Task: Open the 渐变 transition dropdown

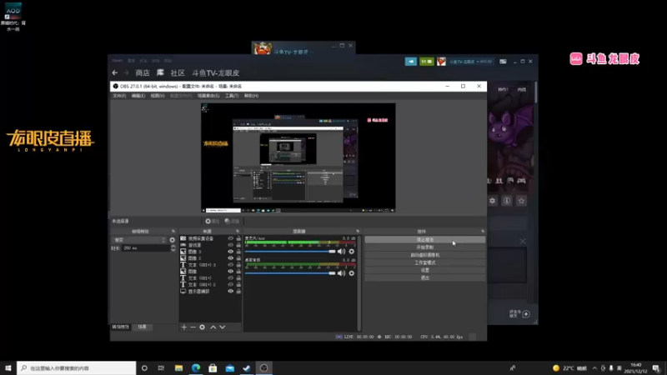Action: tap(139, 240)
